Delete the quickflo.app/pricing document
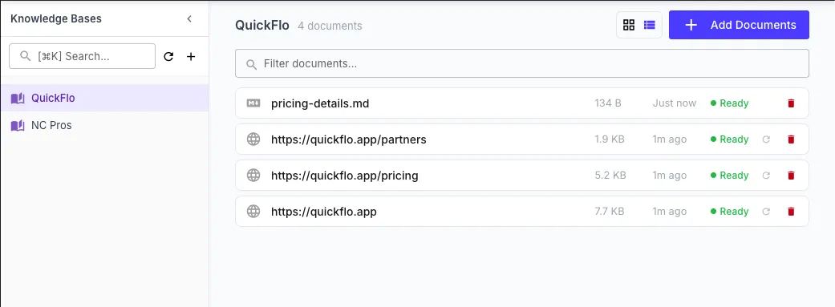835x307 pixels. 791,176
